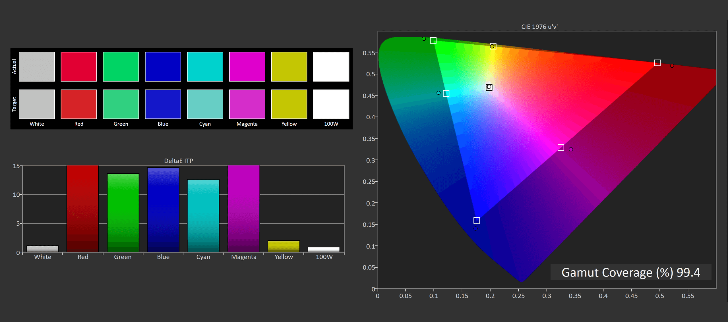Select the Actual Yellow swatch
Image resolution: width=728 pixels, height=322 pixels.
tap(289, 67)
